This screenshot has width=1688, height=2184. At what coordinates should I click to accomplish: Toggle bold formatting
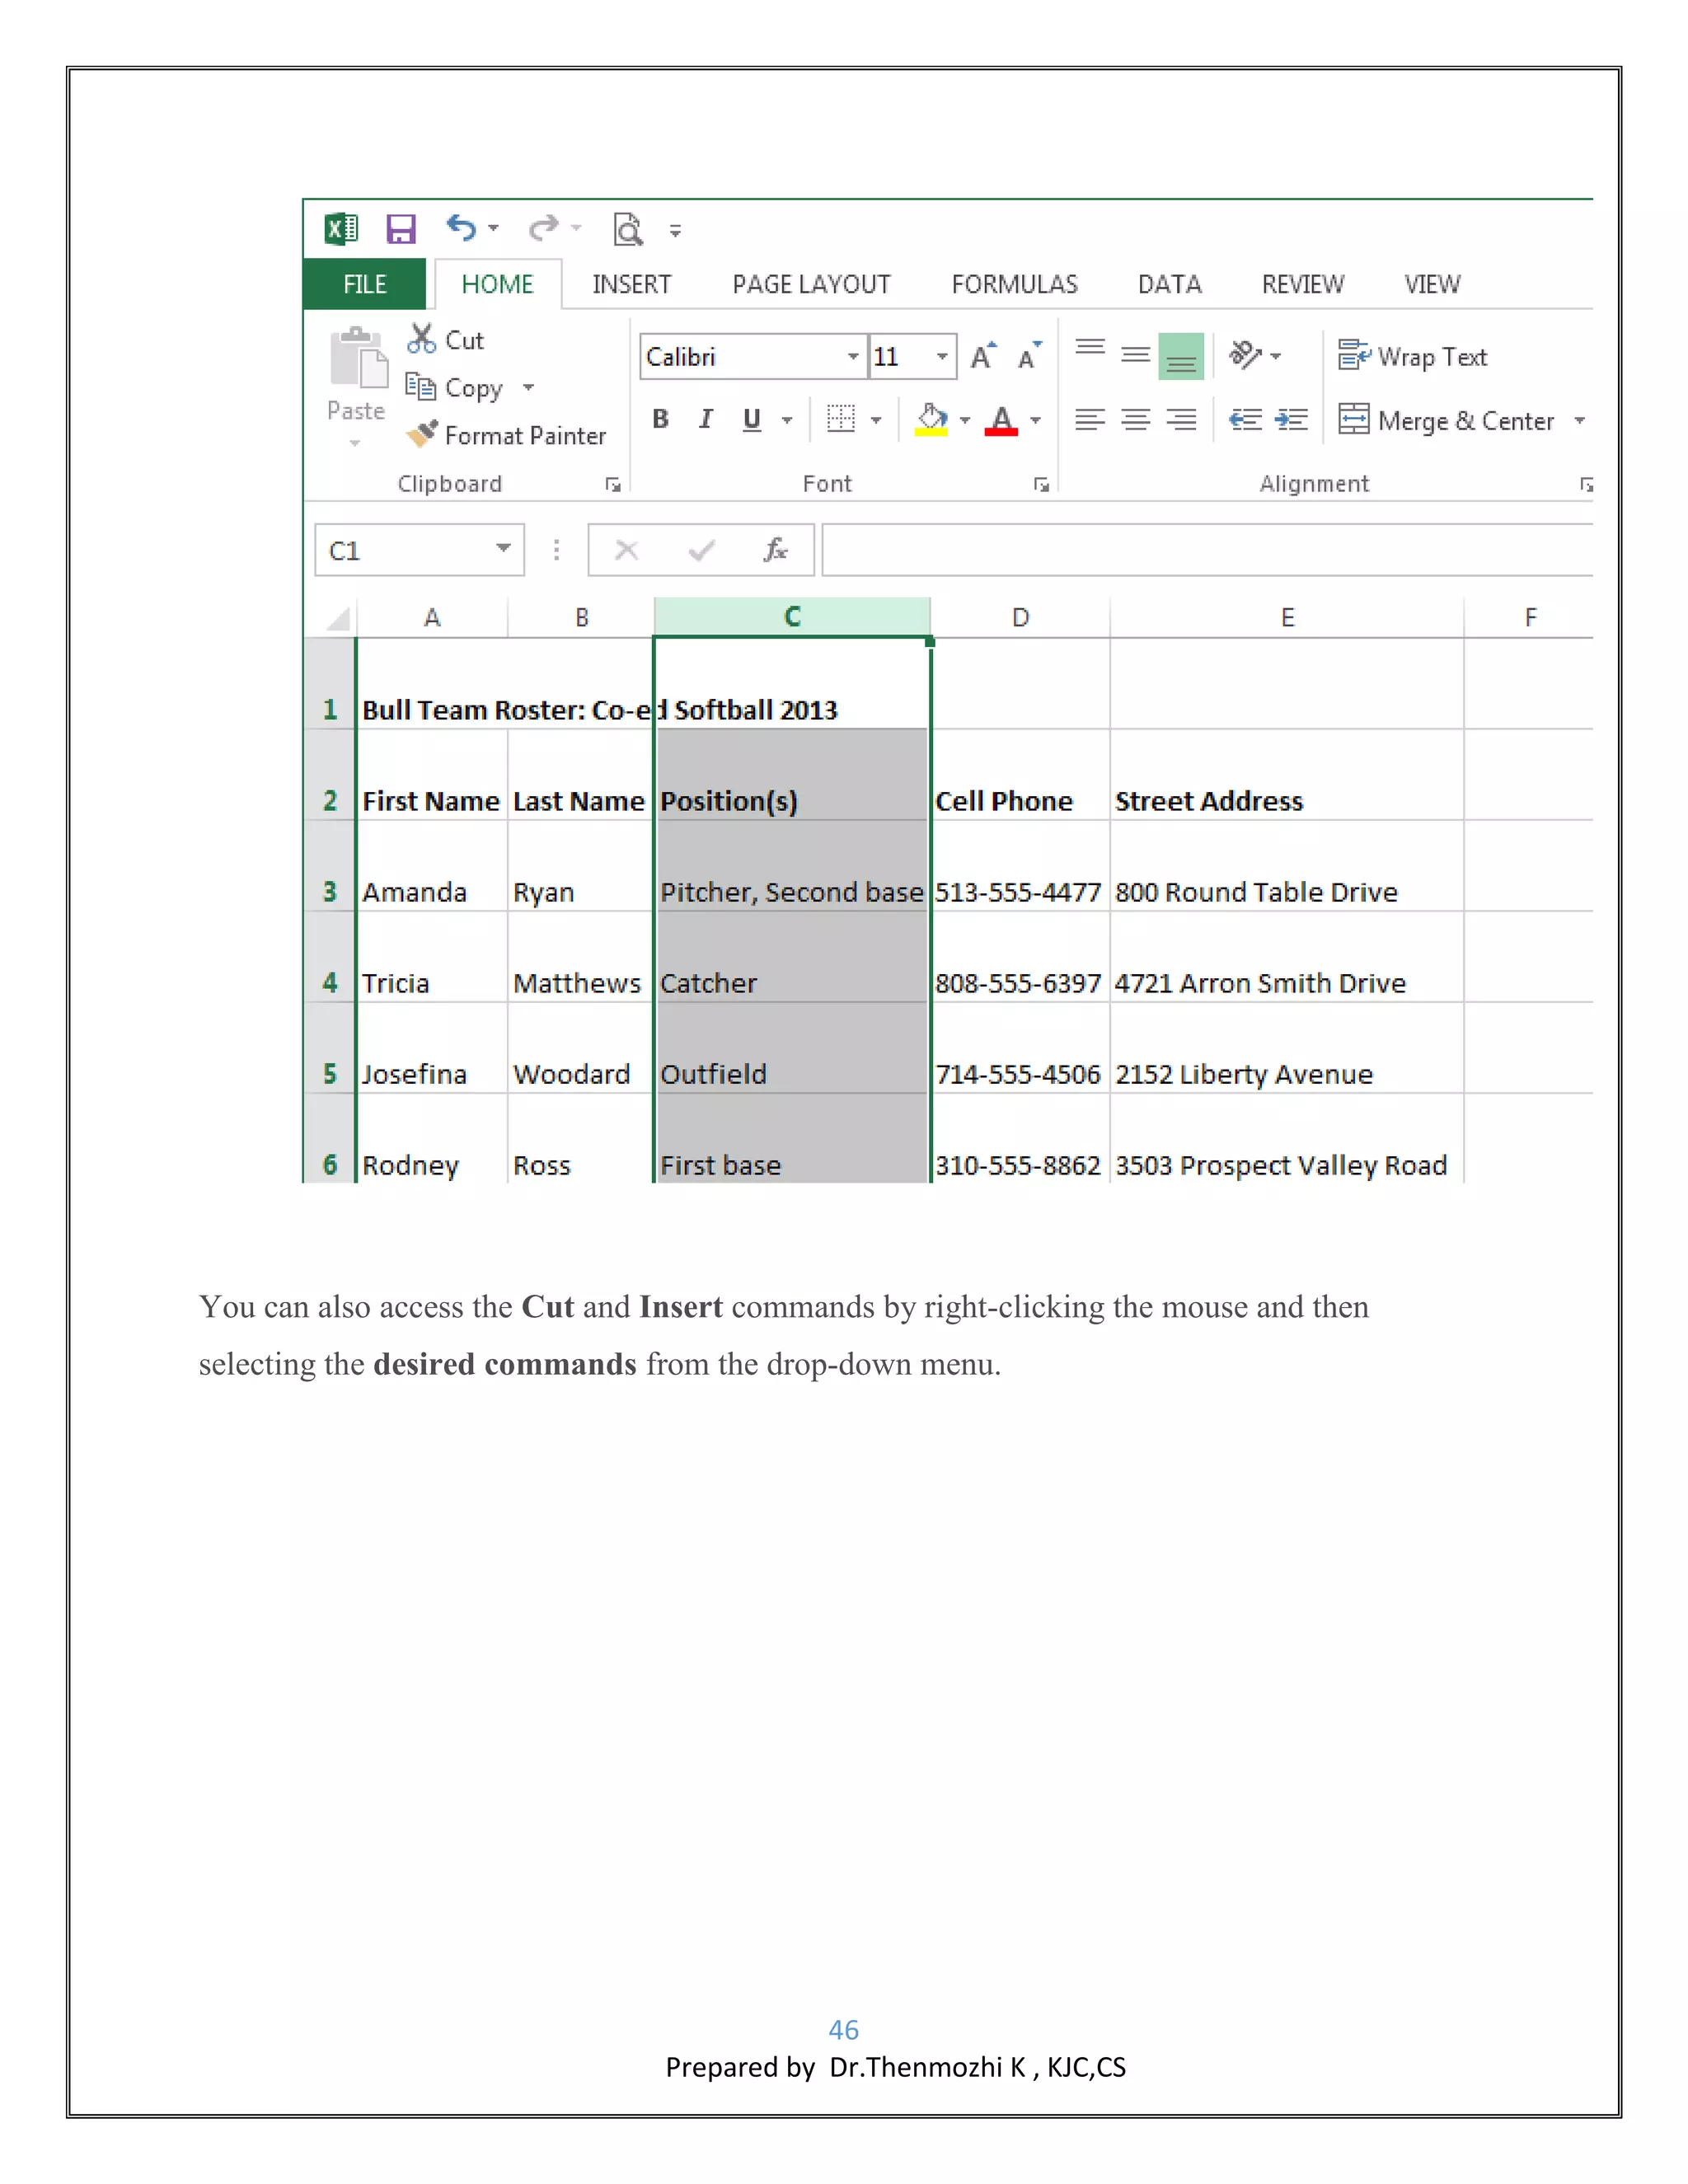[x=660, y=419]
